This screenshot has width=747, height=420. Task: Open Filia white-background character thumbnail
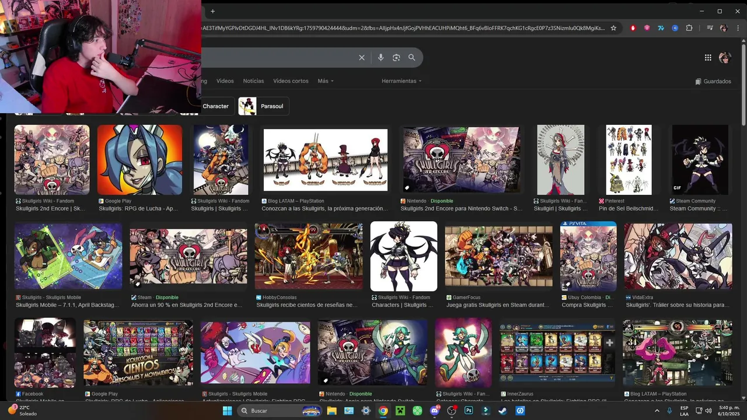tap(404, 256)
